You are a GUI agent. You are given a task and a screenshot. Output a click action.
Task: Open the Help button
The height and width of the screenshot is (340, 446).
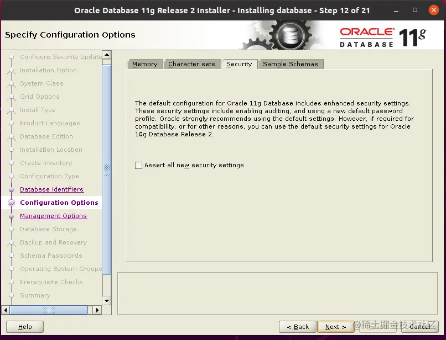(25, 327)
